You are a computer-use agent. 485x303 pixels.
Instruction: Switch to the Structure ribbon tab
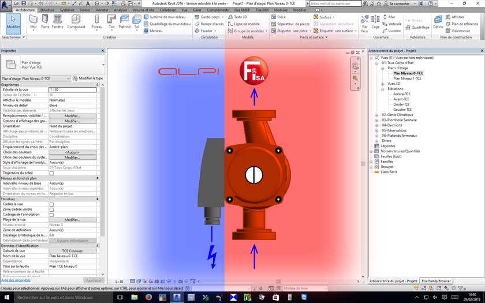click(x=47, y=10)
